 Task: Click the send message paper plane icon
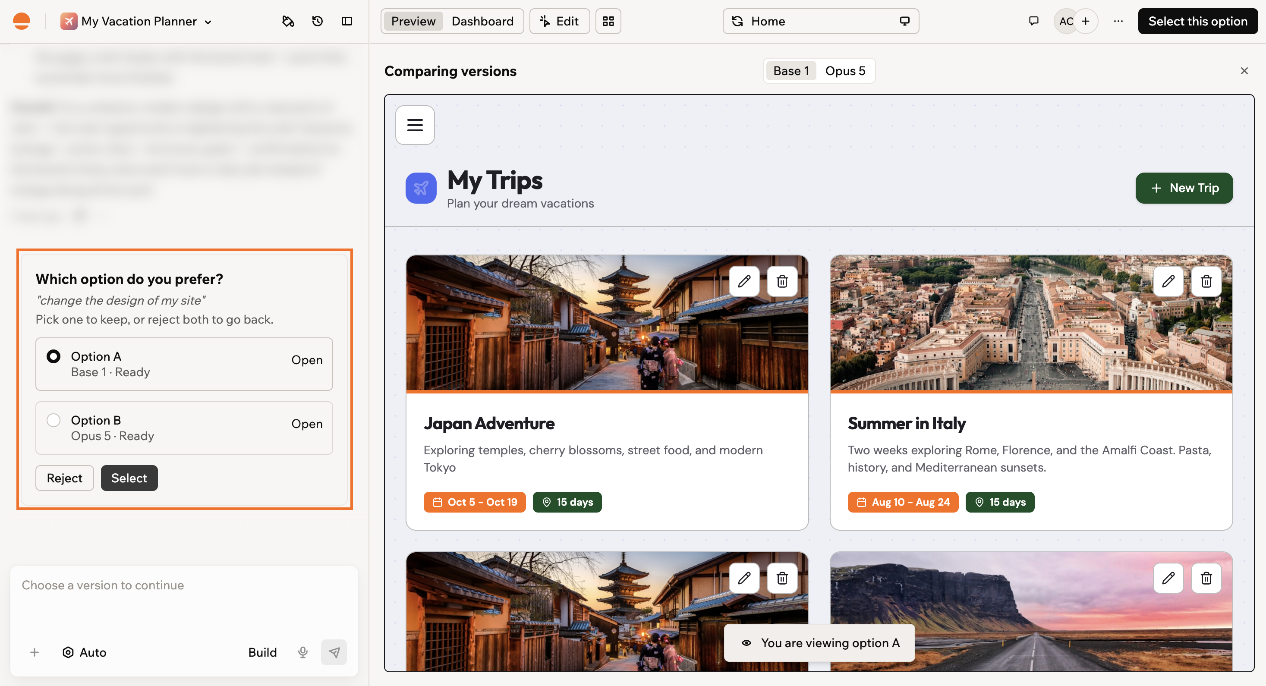[x=334, y=652]
